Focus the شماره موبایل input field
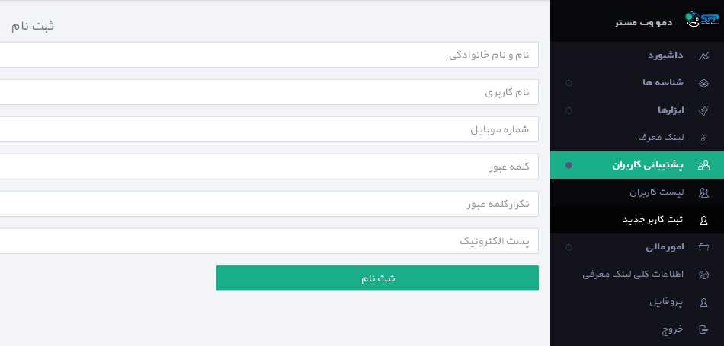The height and width of the screenshot is (346, 724). point(269,129)
